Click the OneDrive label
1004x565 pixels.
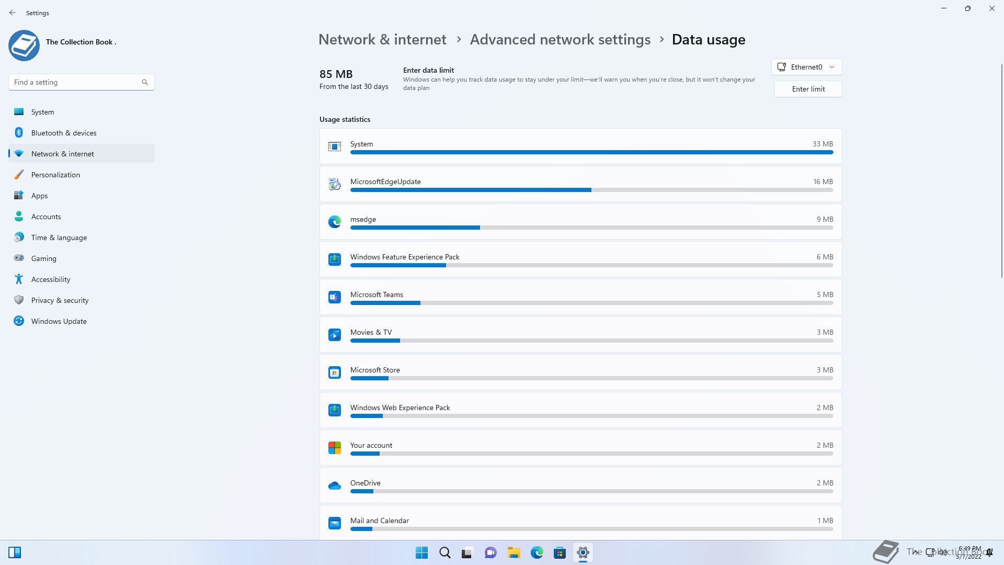365,483
